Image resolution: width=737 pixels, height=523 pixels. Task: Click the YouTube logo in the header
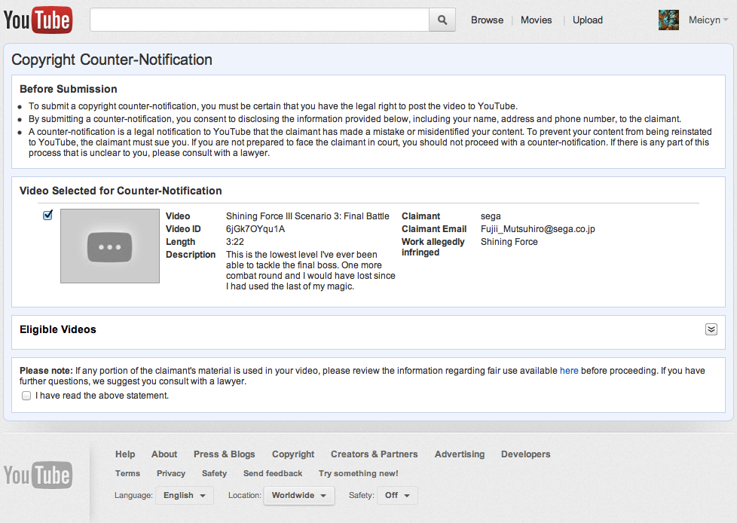pyautogui.click(x=38, y=20)
